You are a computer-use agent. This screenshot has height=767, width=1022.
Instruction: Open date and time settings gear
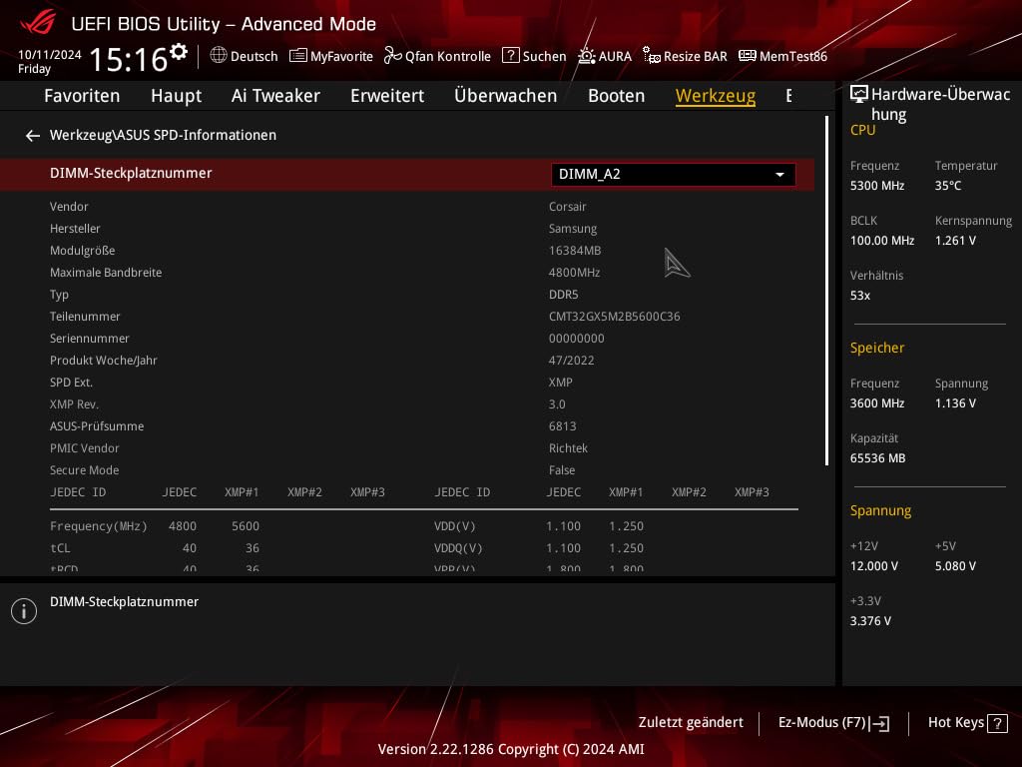(179, 51)
